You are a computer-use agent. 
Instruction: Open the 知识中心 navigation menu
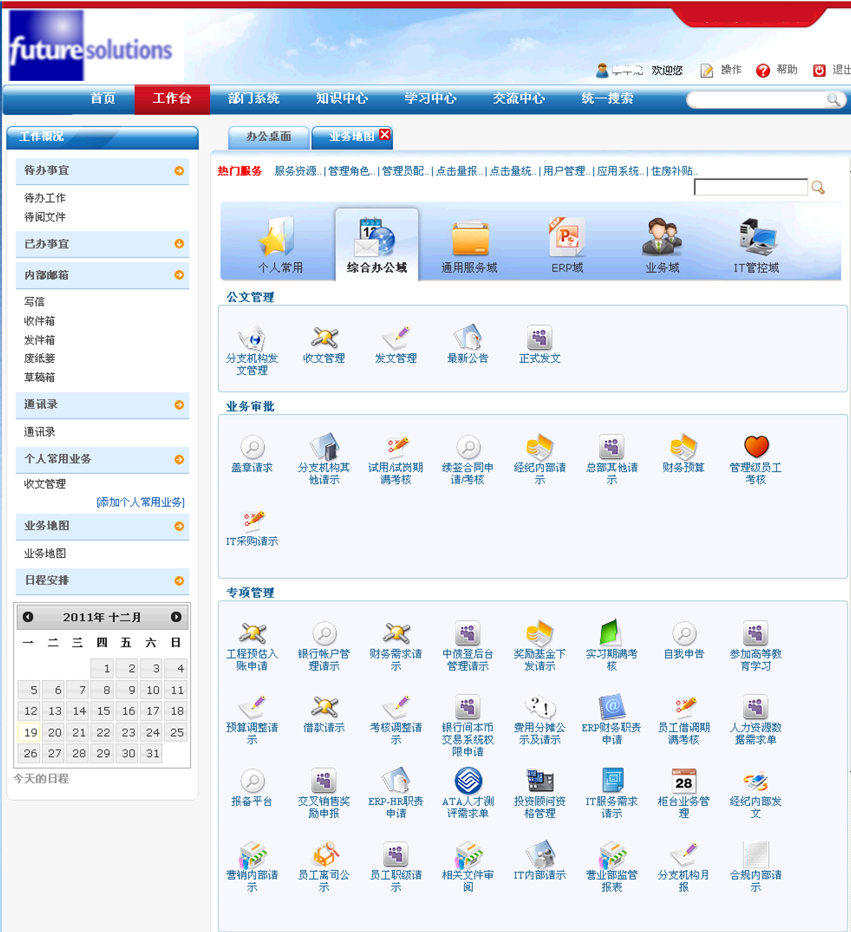(342, 99)
